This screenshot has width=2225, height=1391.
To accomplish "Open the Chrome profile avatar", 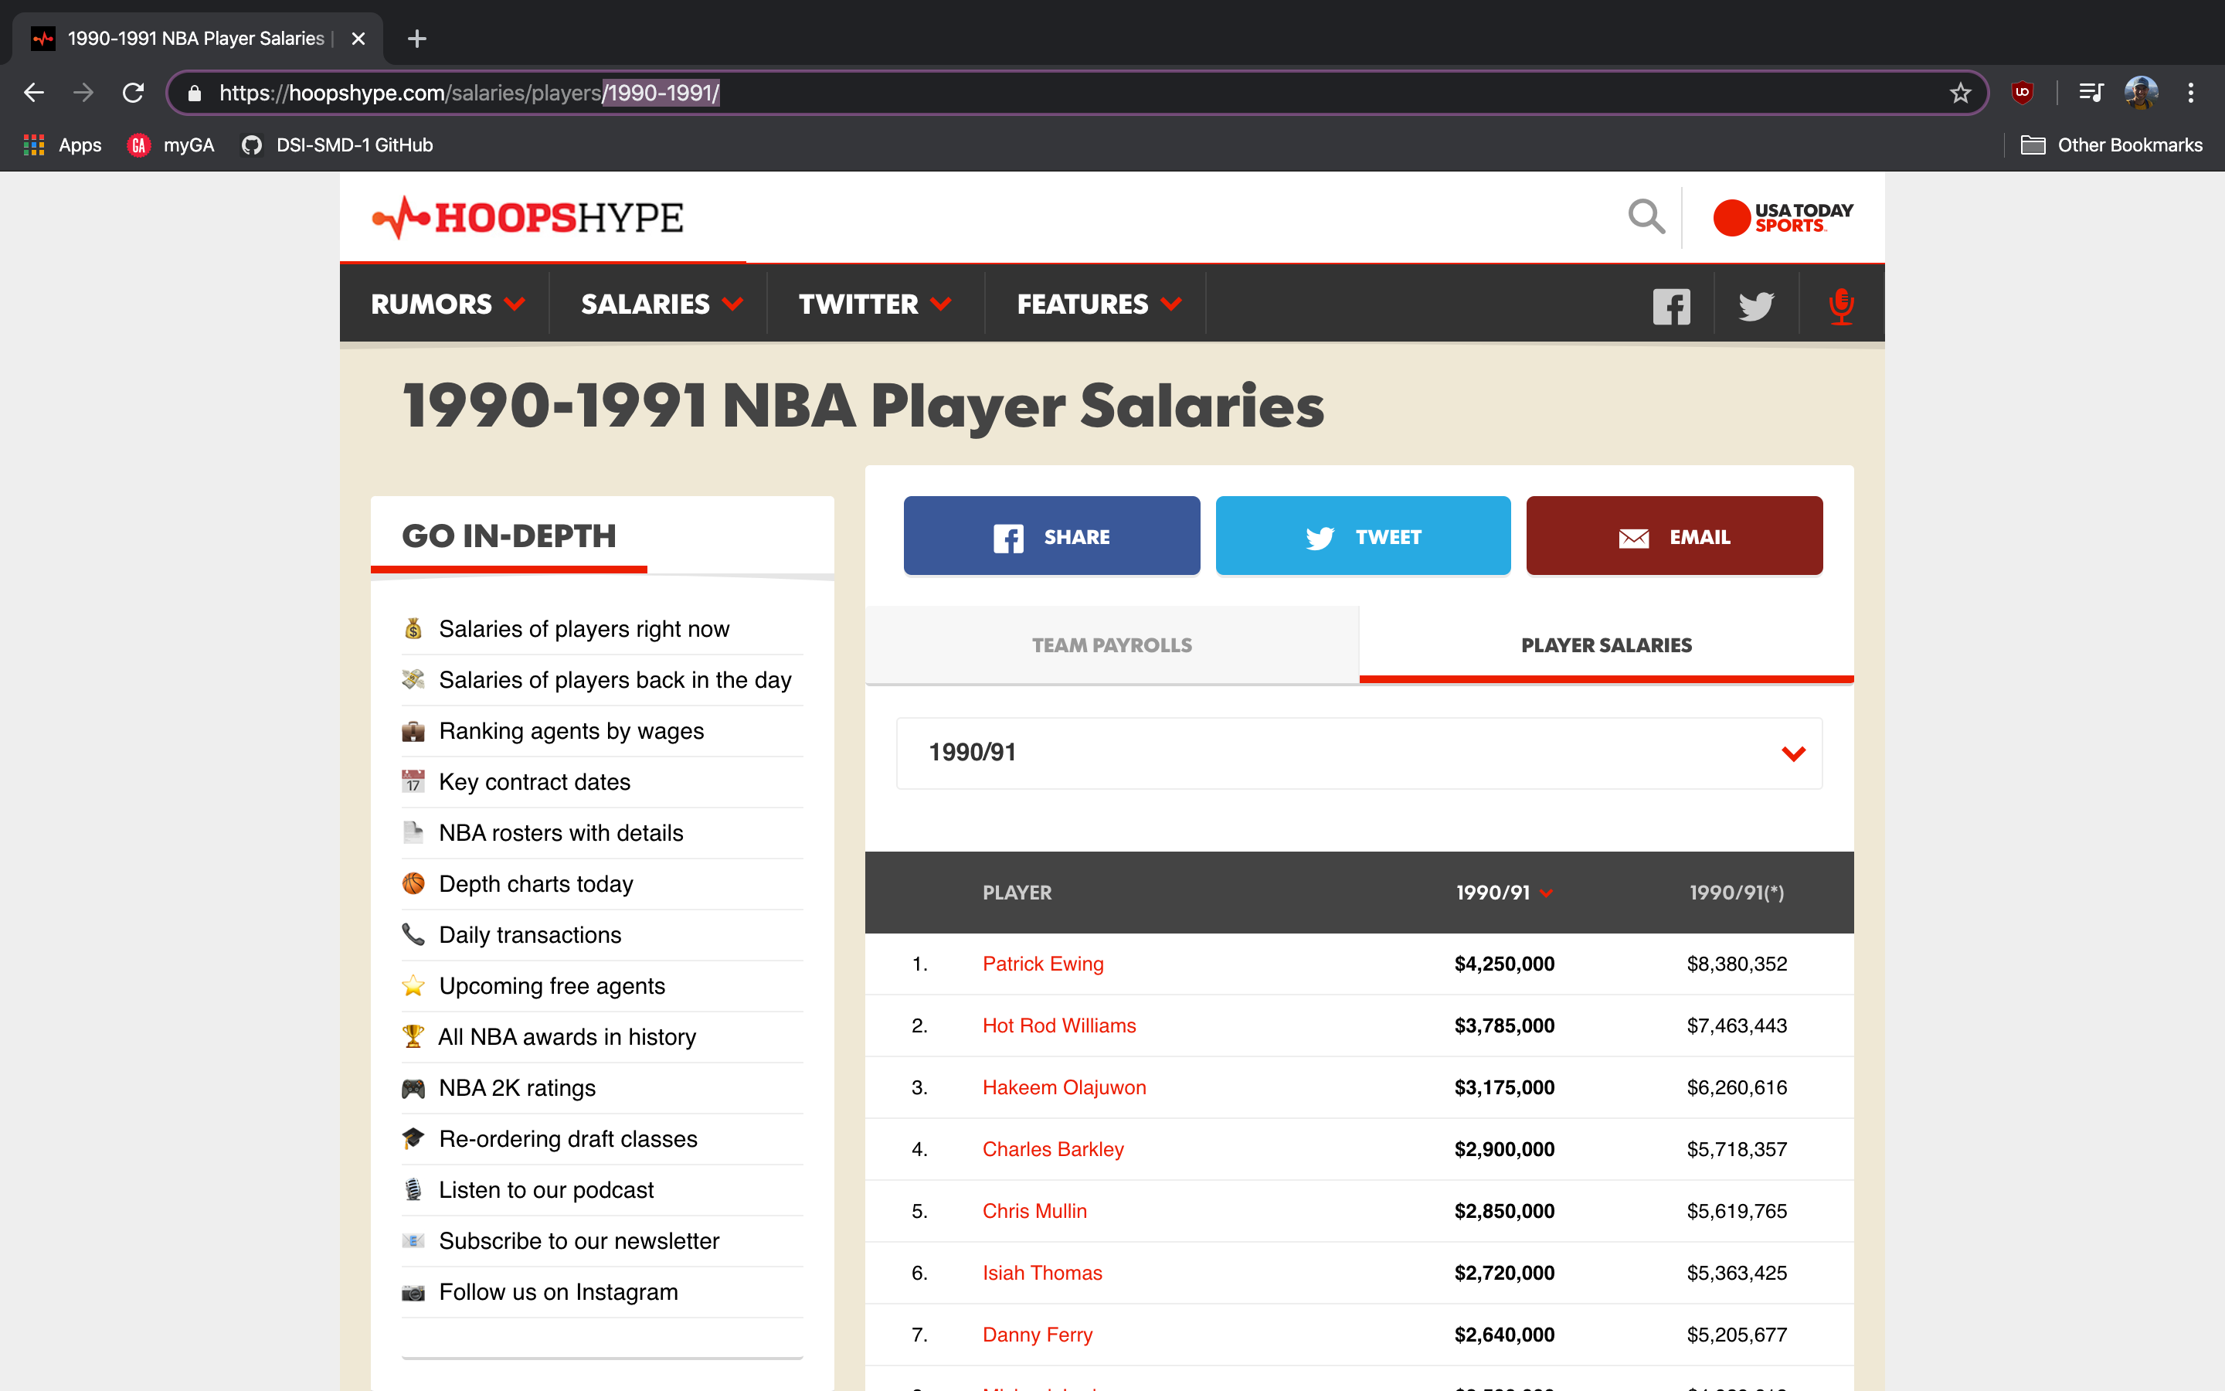I will click(x=2142, y=93).
